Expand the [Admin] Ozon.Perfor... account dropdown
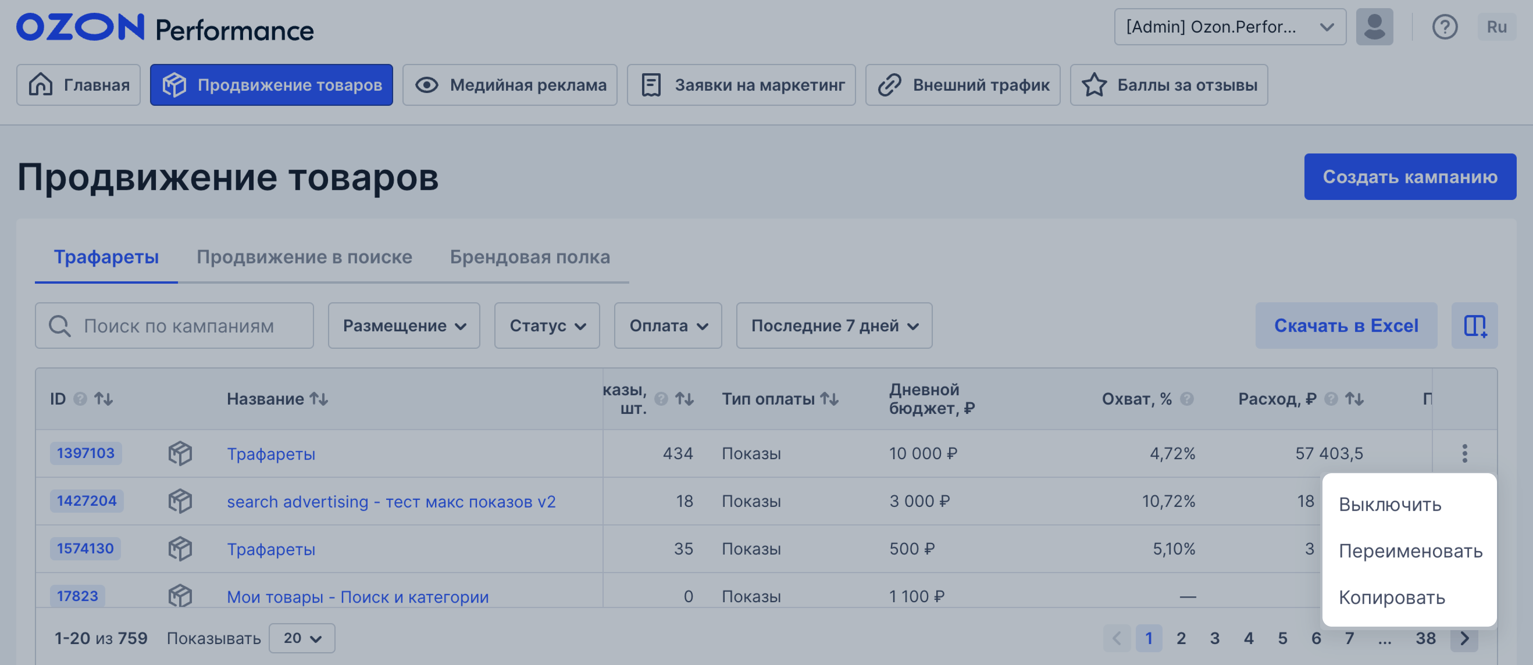 (1229, 27)
